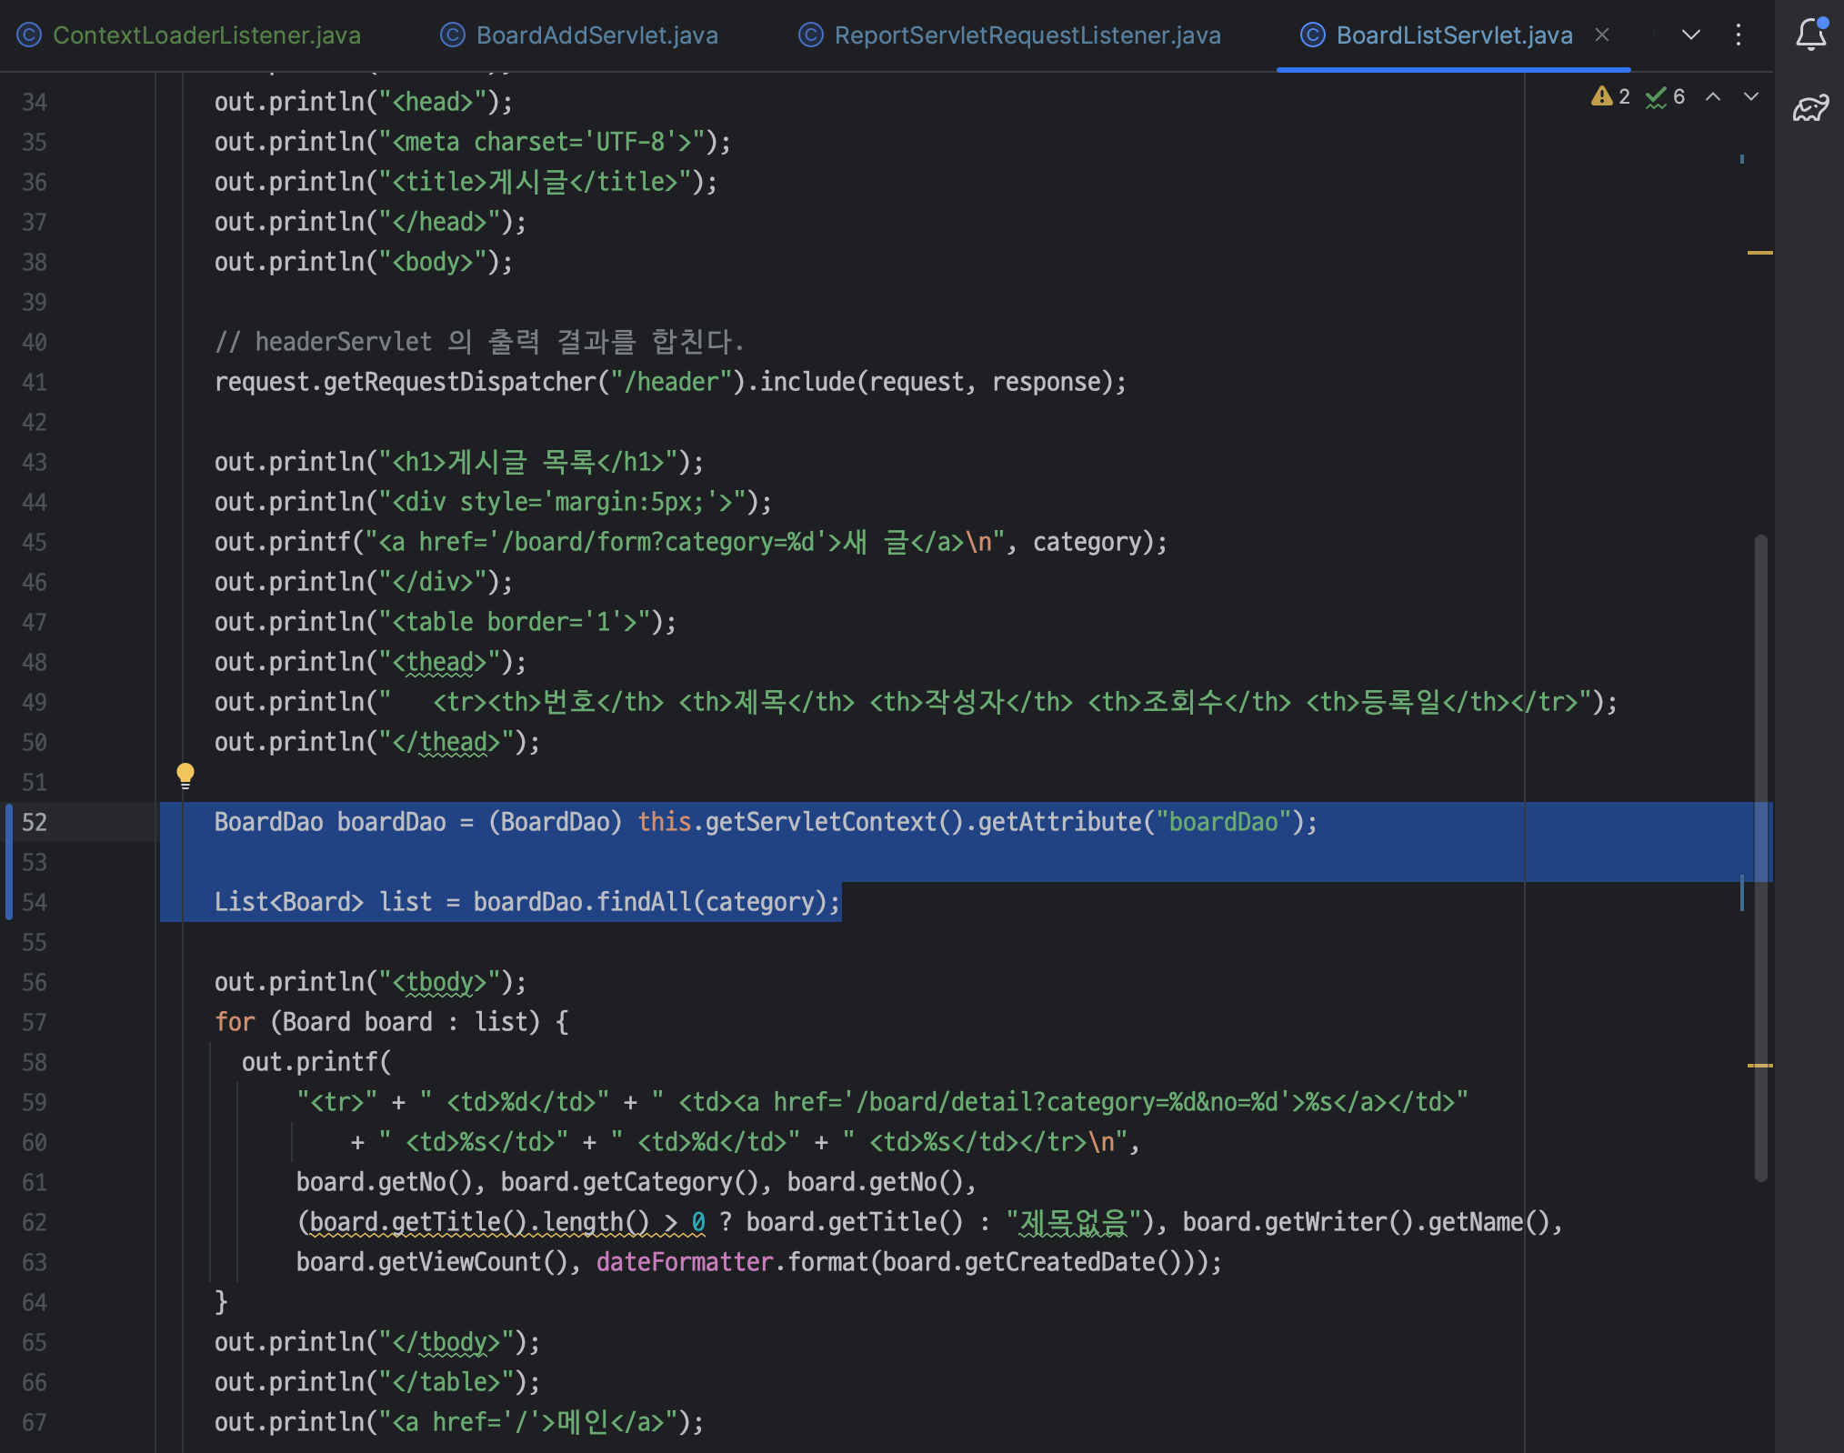The height and width of the screenshot is (1453, 1844).
Task: Click the lower yellow warning stripe marker
Action: (1759, 1065)
